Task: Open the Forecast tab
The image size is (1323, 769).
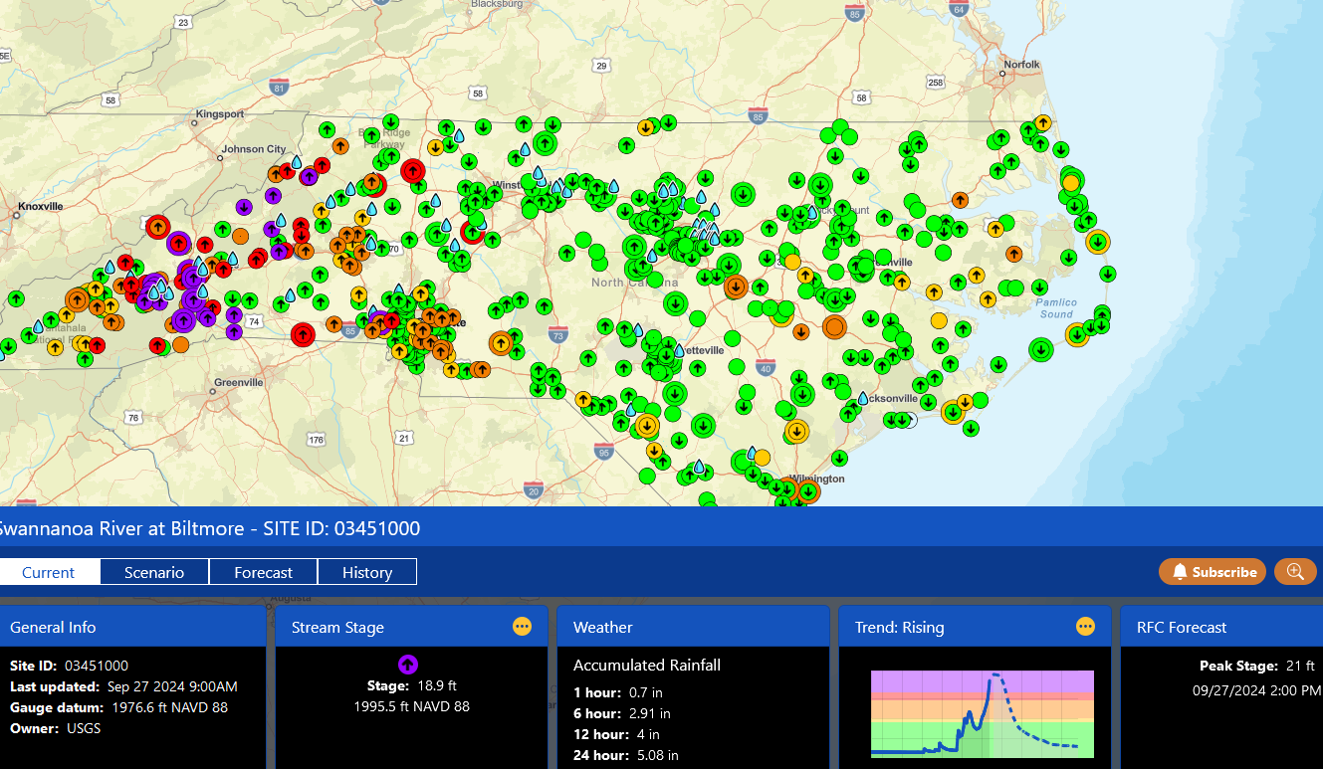Action: [264, 572]
